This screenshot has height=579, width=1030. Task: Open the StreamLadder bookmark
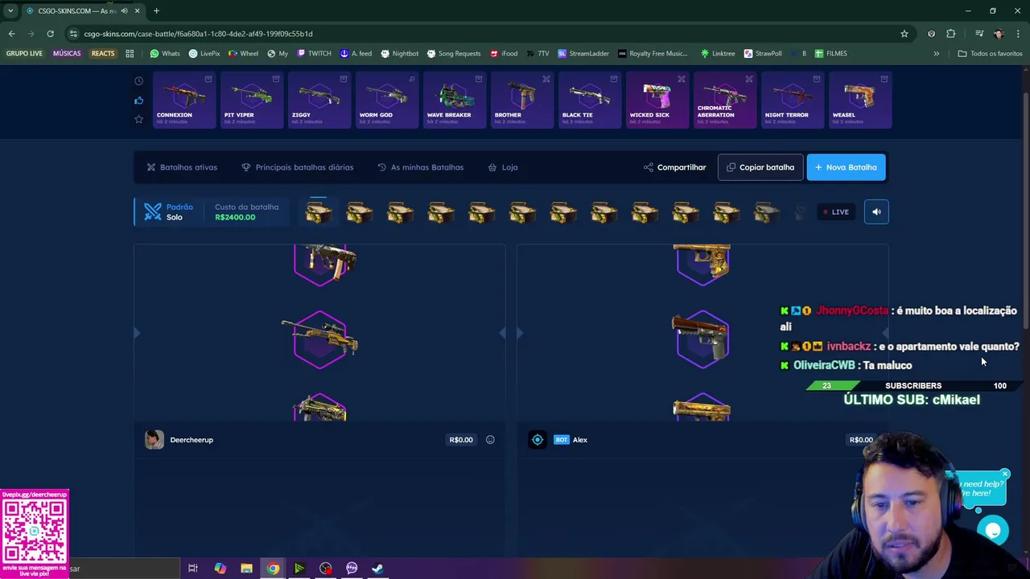(x=583, y=54)
